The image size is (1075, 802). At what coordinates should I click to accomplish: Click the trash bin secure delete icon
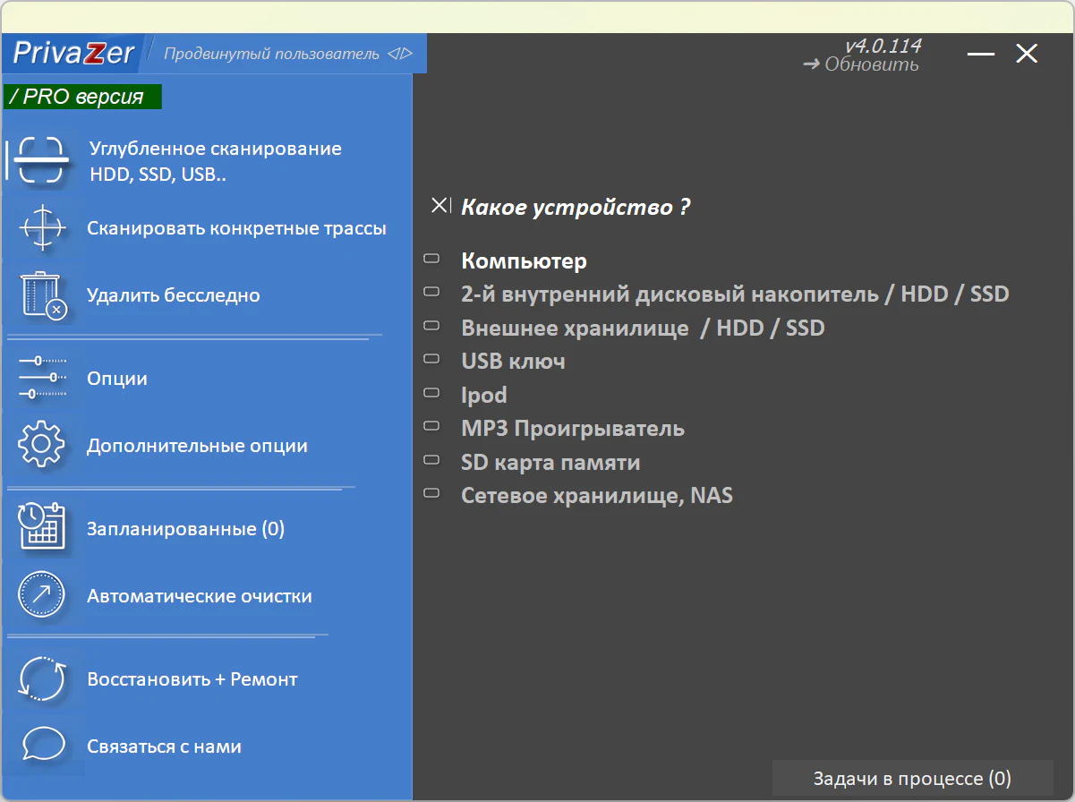click(42, 295)
